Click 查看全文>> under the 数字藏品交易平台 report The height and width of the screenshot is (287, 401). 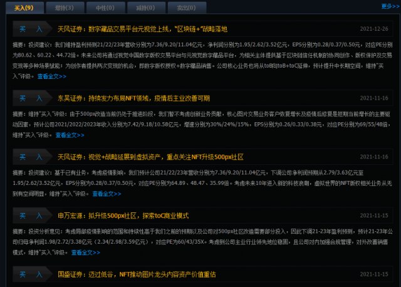(52, 76)
